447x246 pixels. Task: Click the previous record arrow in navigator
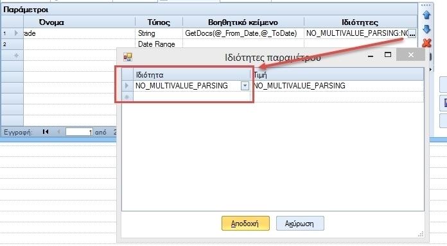click(x=58, y=132)
